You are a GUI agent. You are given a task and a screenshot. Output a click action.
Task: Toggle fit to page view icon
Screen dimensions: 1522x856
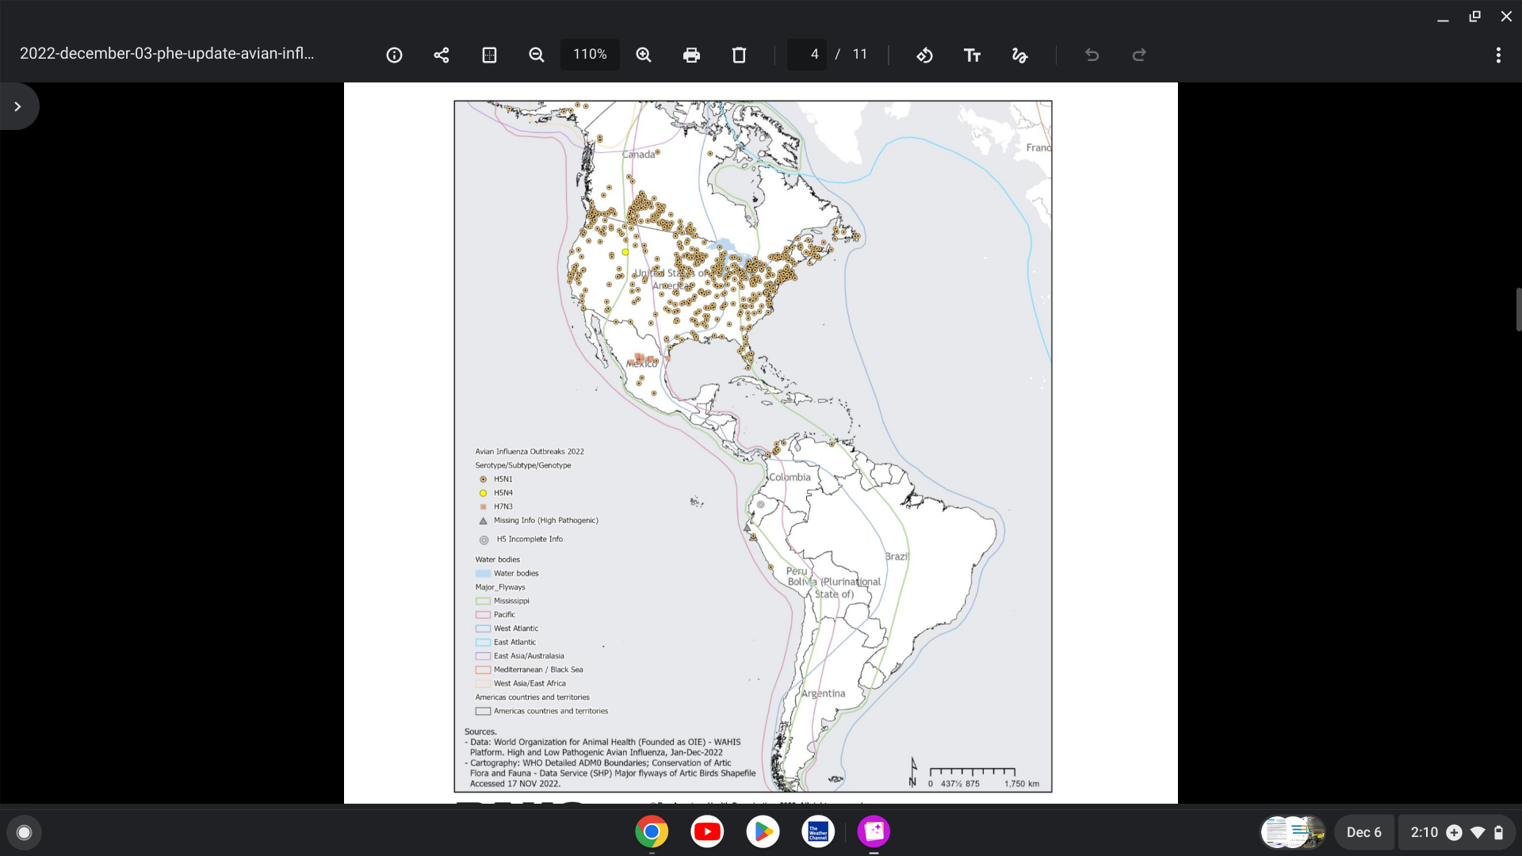coord(489,55)
